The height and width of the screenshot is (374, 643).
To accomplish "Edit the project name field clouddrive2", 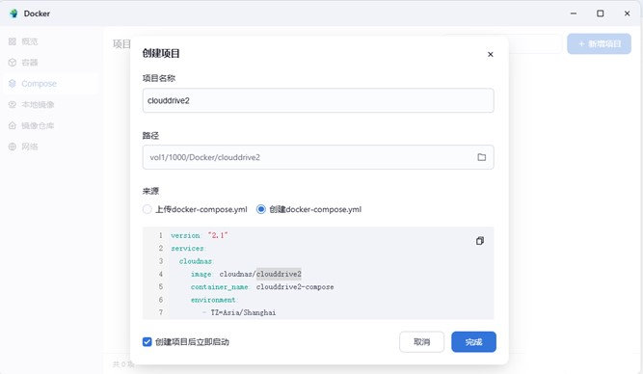I will pos(318,100).
